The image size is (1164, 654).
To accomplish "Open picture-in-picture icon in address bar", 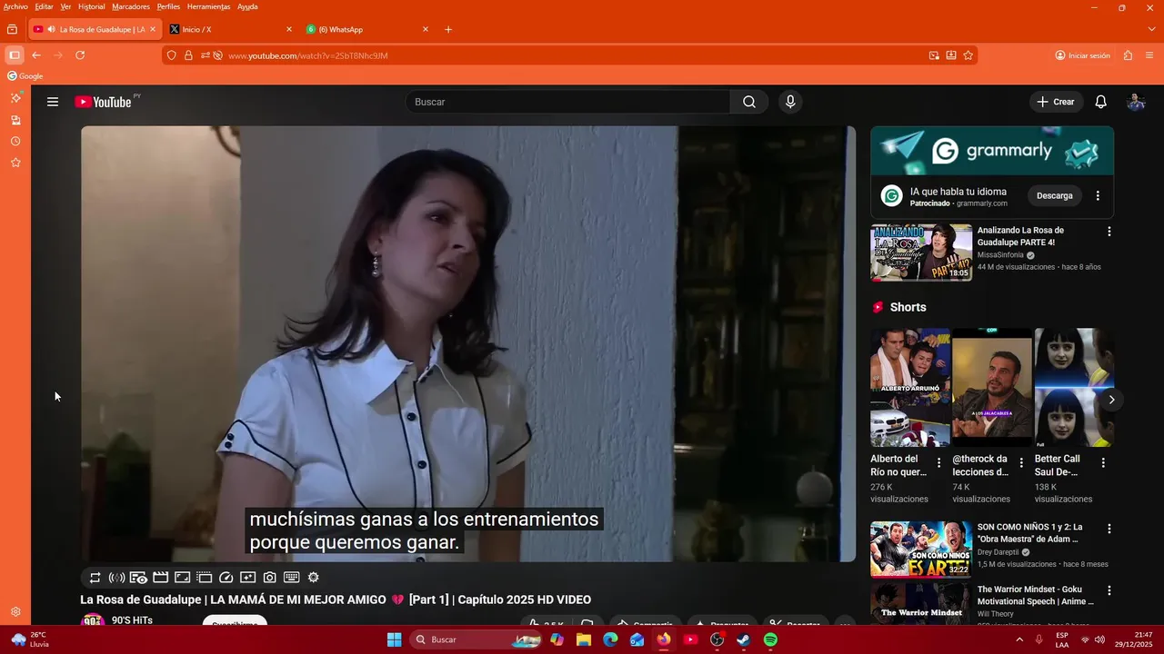I will [934, 55].
